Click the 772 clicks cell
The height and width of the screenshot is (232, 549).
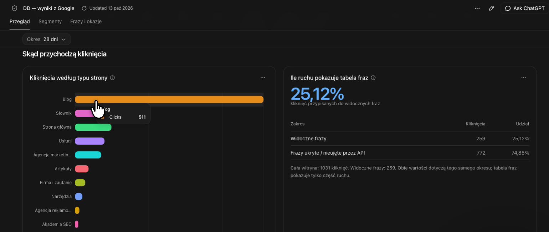tap(481, 153)
